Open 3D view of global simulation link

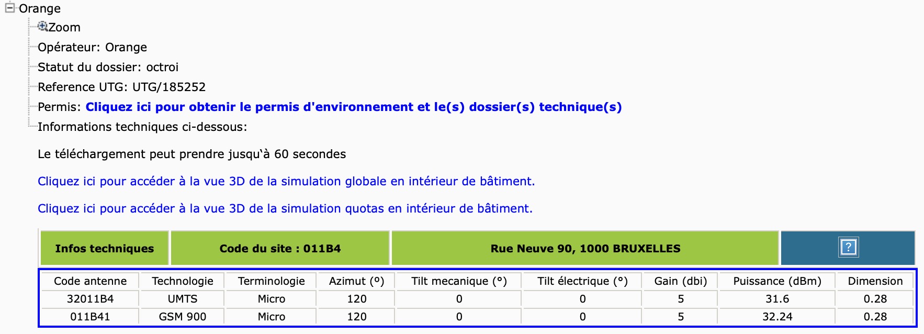(286, 181)
